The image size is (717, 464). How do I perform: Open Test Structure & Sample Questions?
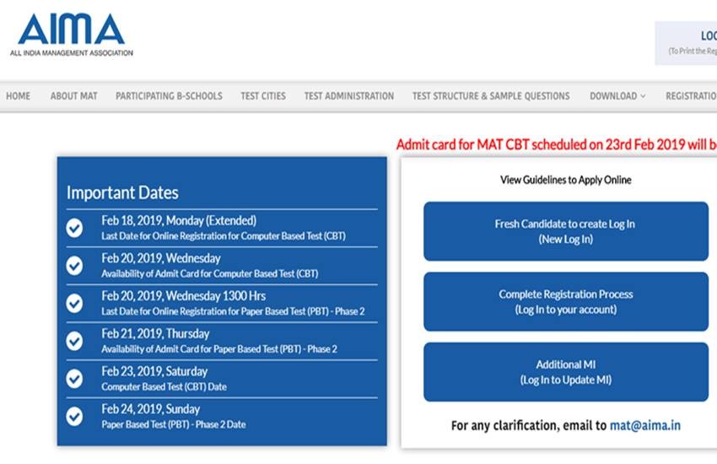click(x=490, y=96)
